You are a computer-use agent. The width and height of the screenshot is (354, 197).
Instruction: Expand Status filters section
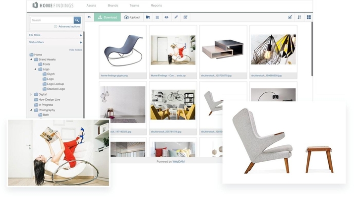tap(56, 42)
